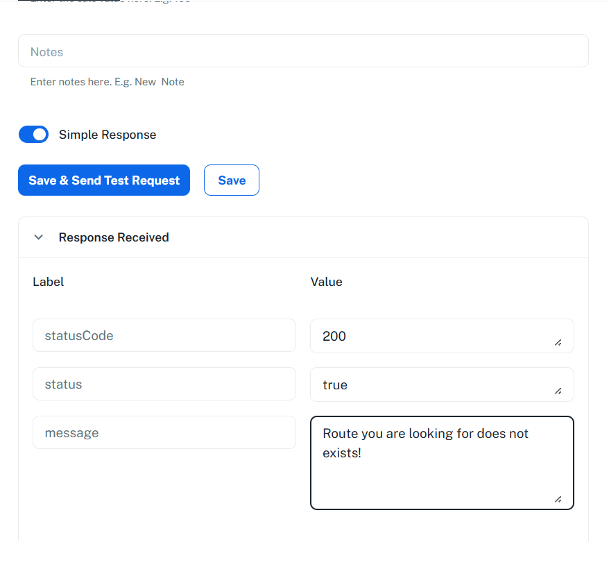Viewport: 609px width, 567px height.
Task: Click the Save & Send Test Request button
Action: point(104,180)
